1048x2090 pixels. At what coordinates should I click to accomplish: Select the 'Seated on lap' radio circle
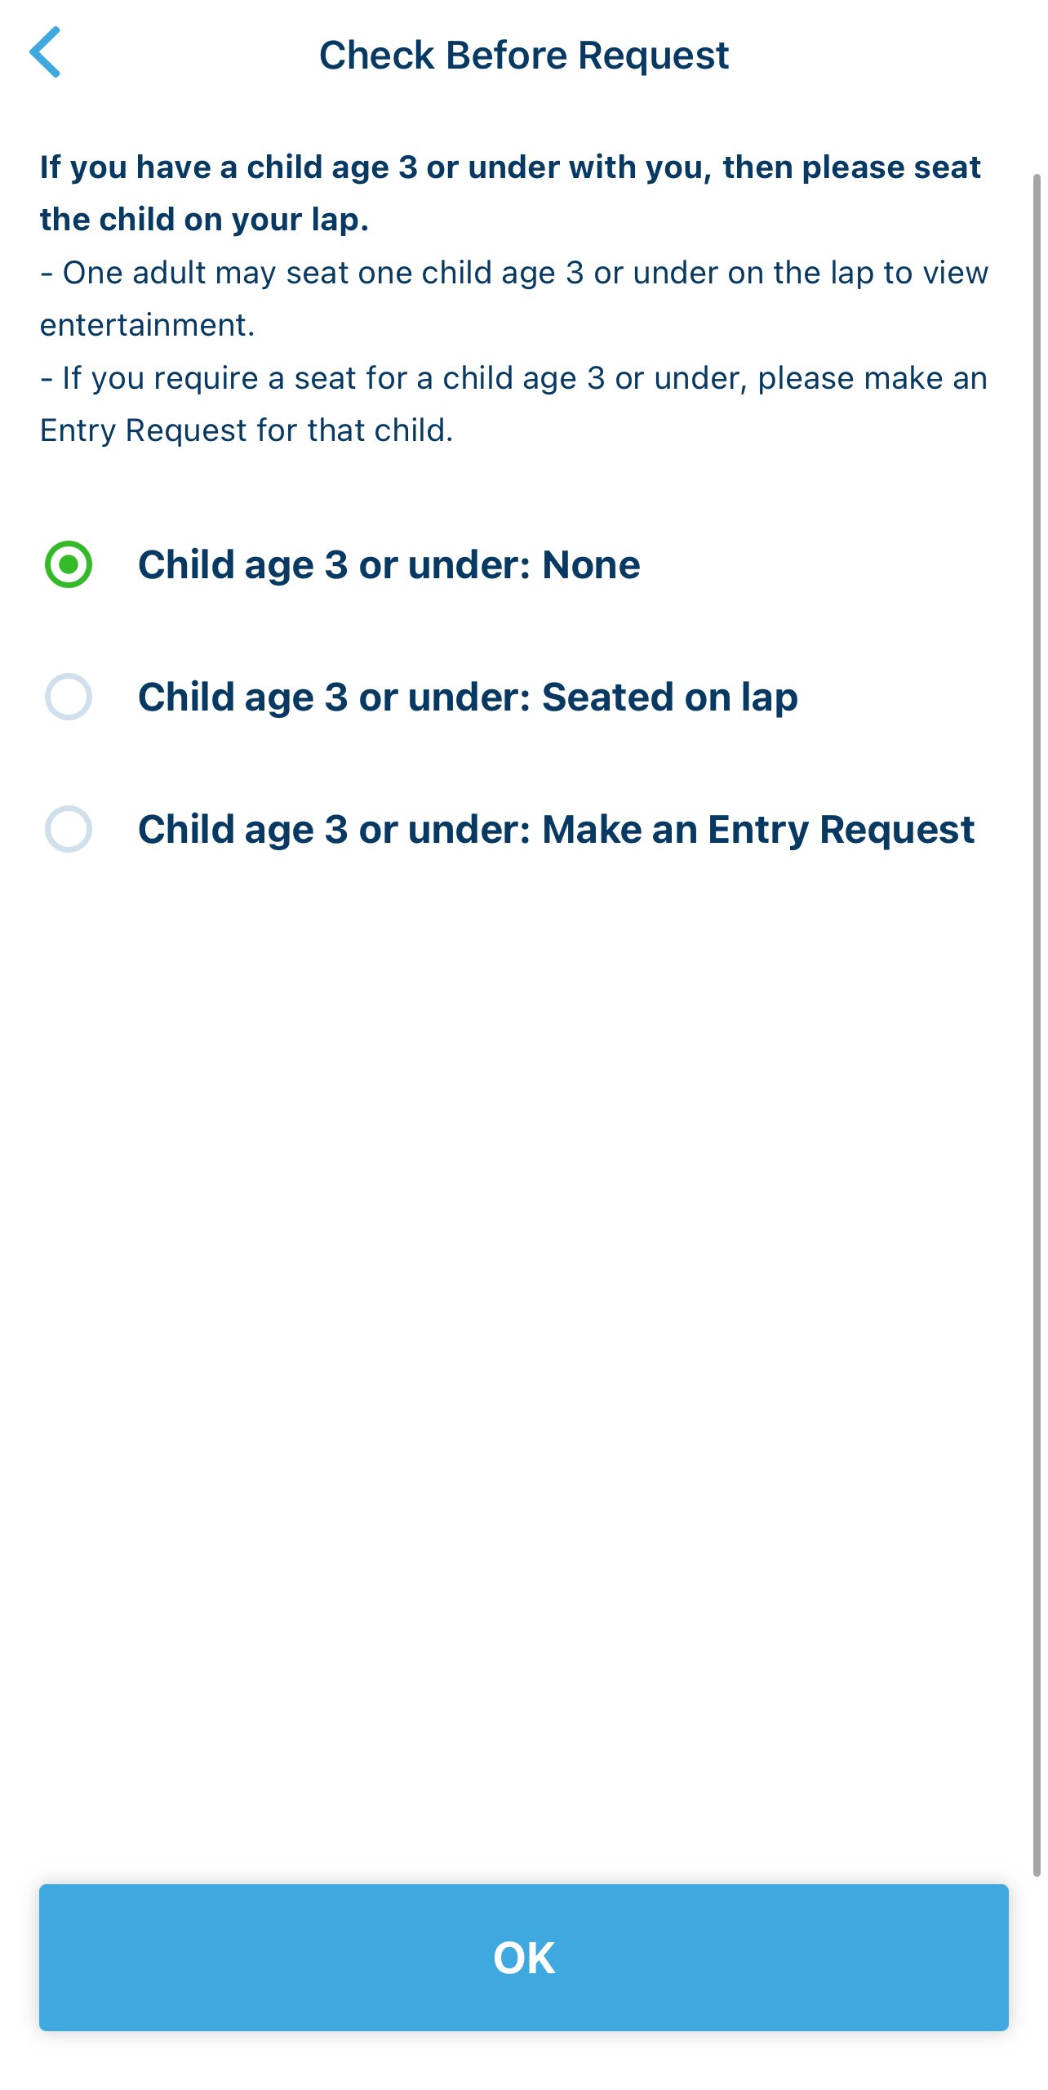coord(69,697)
